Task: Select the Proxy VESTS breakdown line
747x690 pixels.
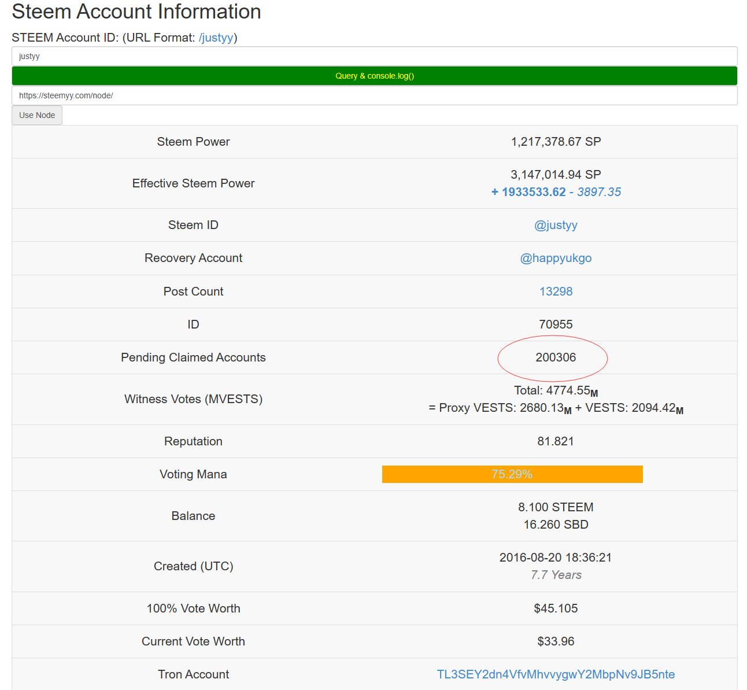Action: 556,408
